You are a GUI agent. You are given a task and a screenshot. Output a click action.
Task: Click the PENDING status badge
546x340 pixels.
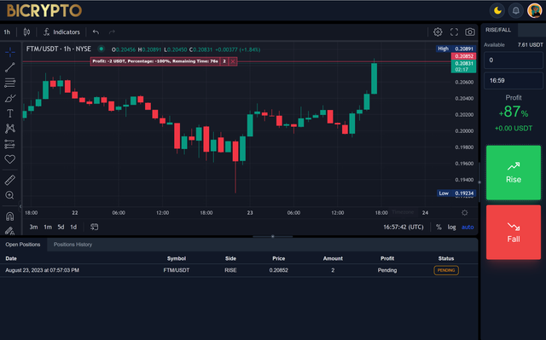446,270
